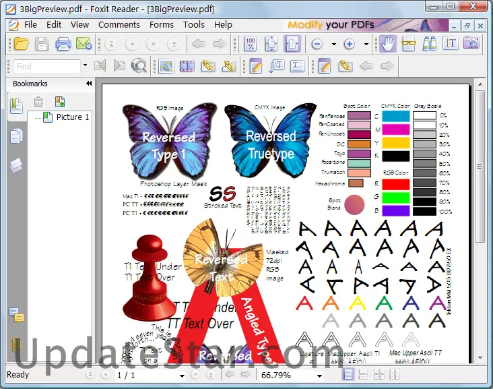The height and width of the screenshot is (389, 493).
Task: Go to next view arrow in toolbar
Action: pos(220,44)
